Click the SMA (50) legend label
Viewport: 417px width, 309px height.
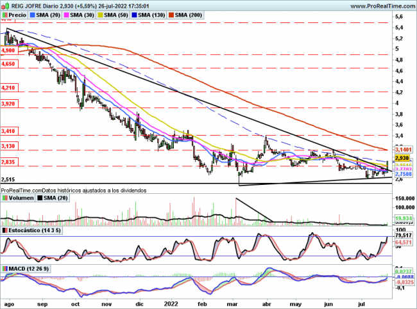pyautogui.click(x=116, y=15)
